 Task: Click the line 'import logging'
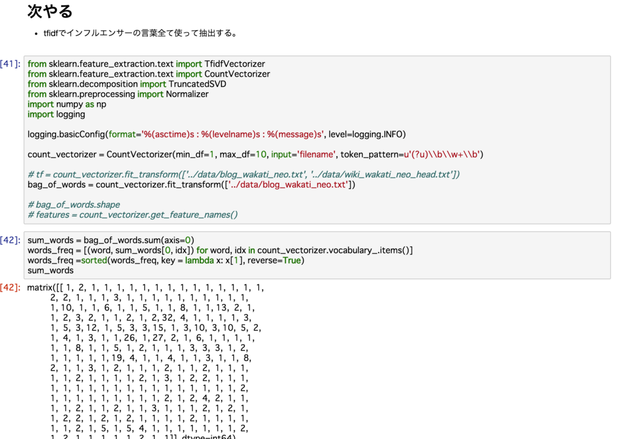point(56,114)
